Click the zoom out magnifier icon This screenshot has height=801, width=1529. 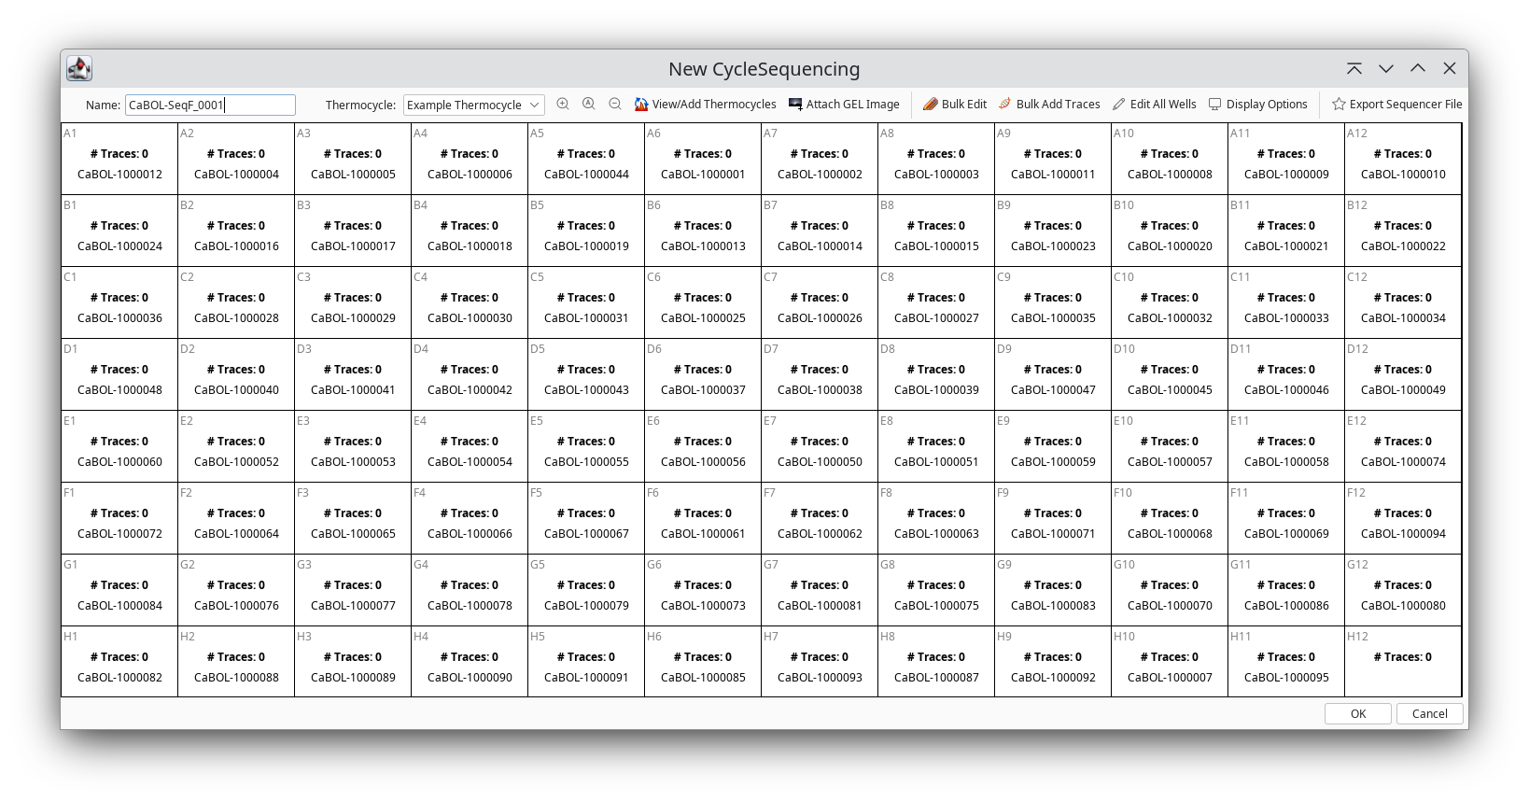[615, 105]
